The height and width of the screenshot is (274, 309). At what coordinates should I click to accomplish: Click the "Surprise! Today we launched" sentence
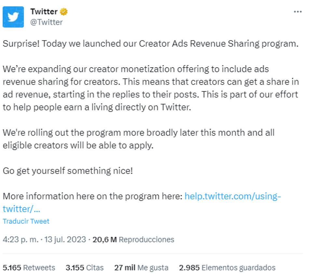point(150,44)
